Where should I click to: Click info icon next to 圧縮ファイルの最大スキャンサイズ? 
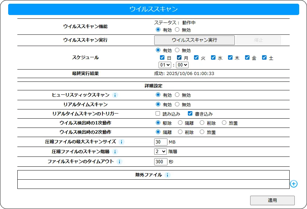(x=122, y=142)
